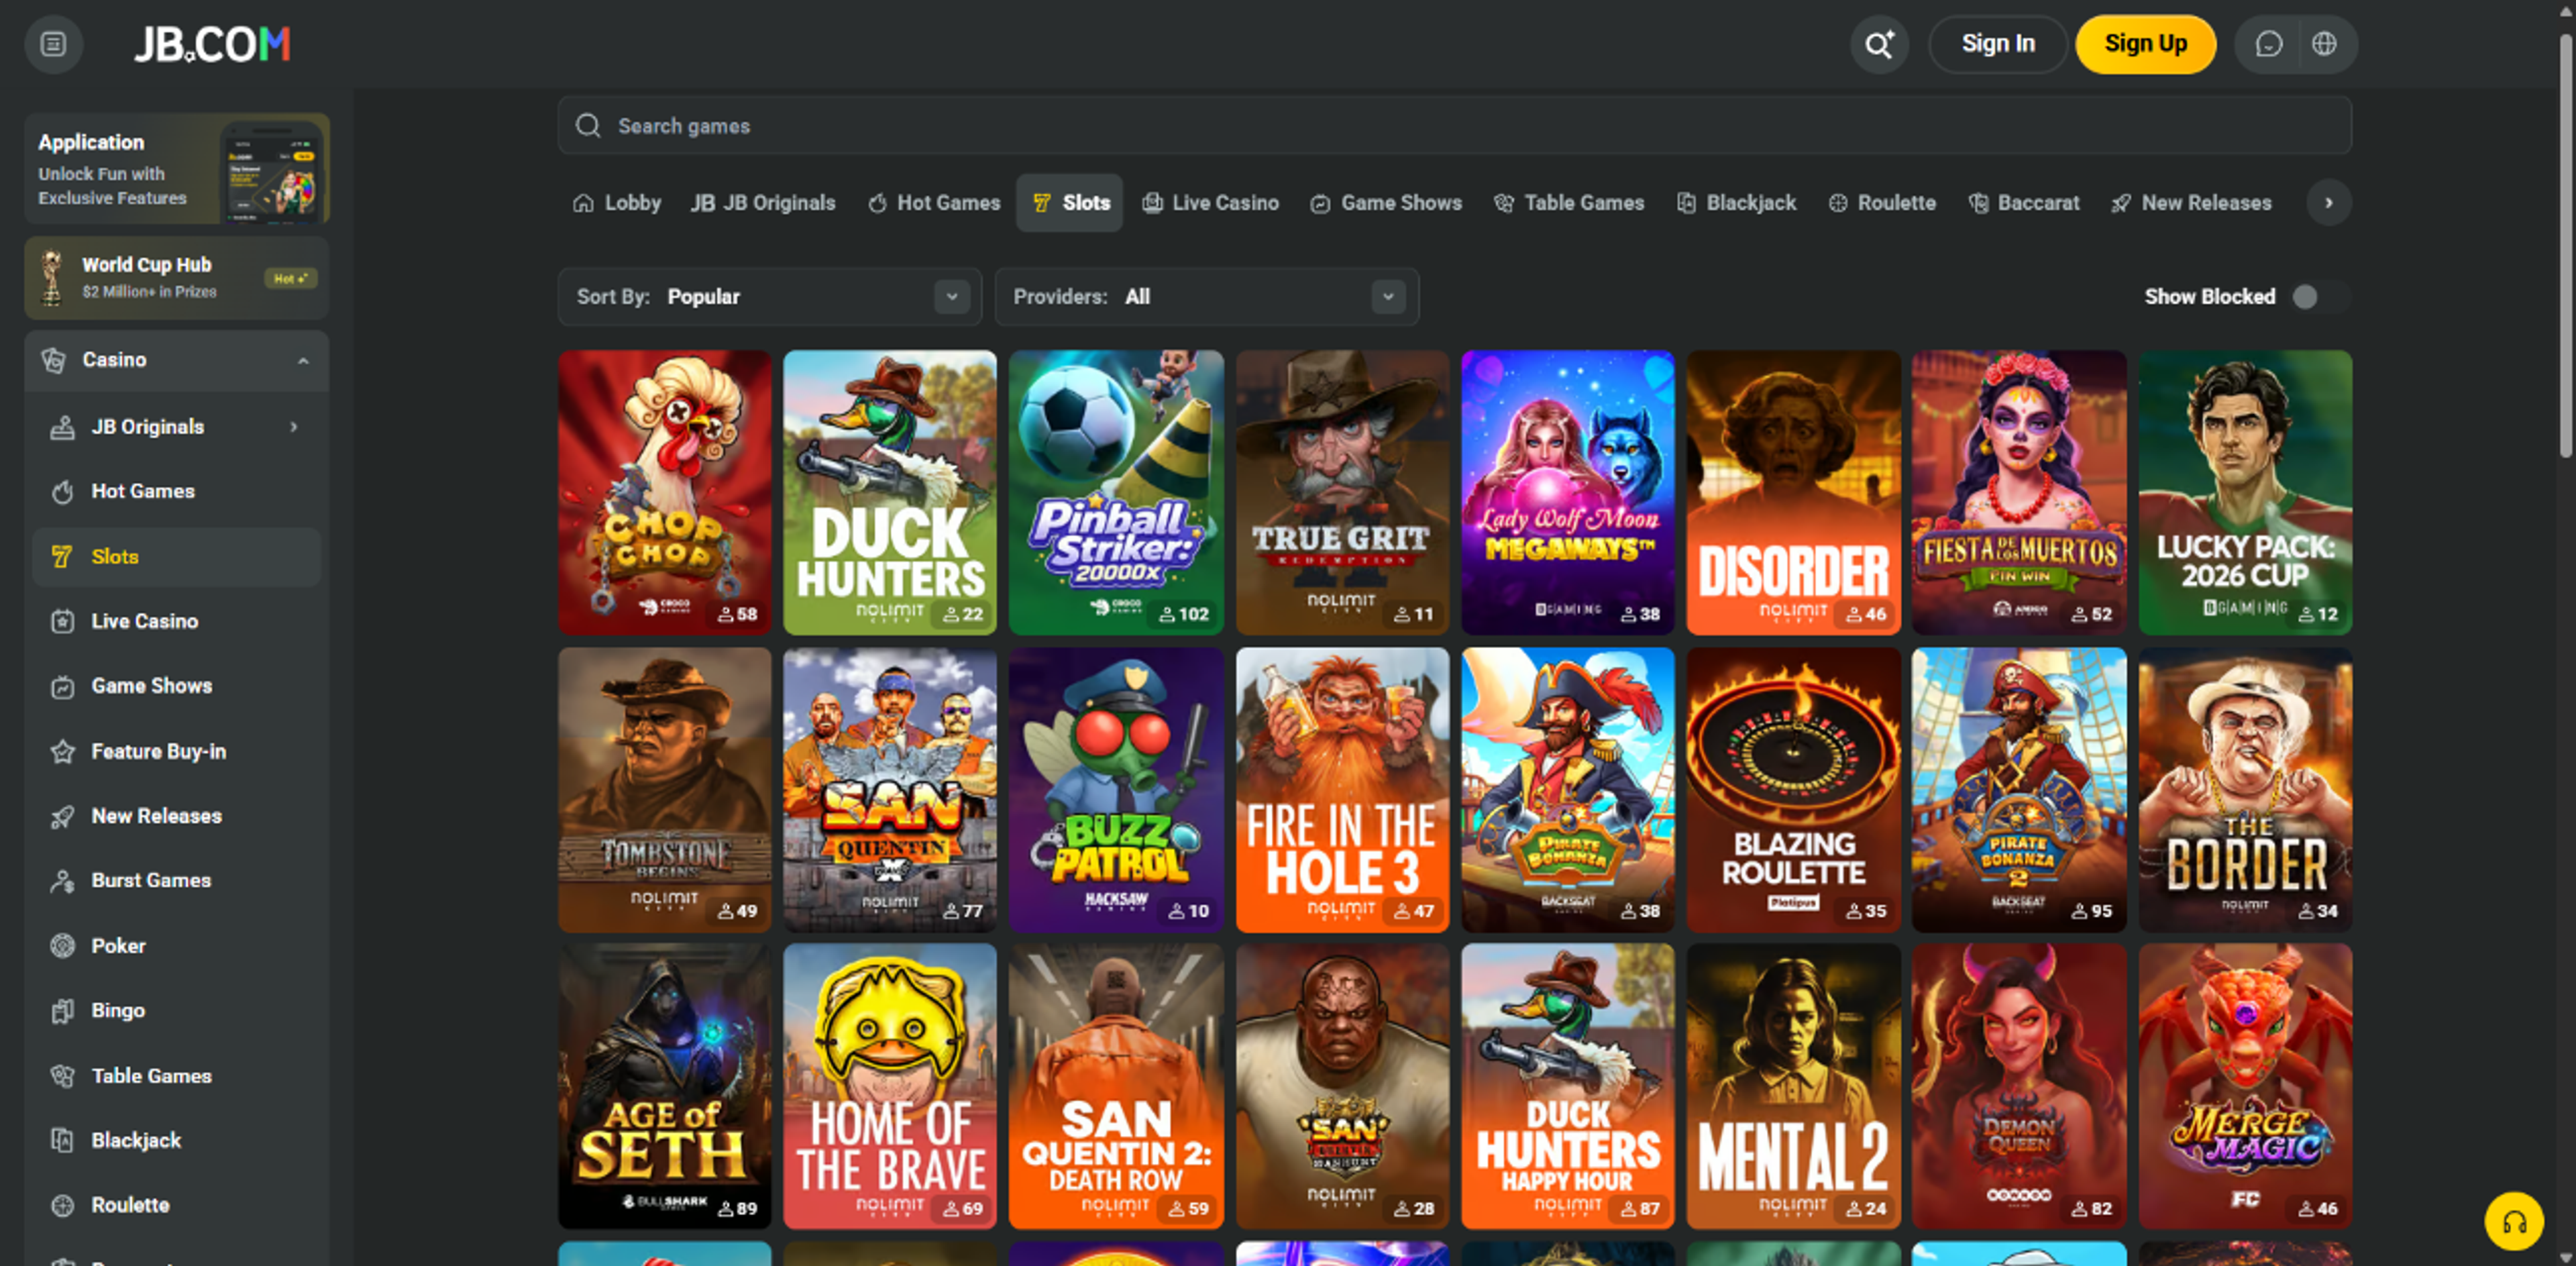Toggle the Show Blocked switch
The height and width of the screenshot is (1266, 2576).
coord(2320,297)
